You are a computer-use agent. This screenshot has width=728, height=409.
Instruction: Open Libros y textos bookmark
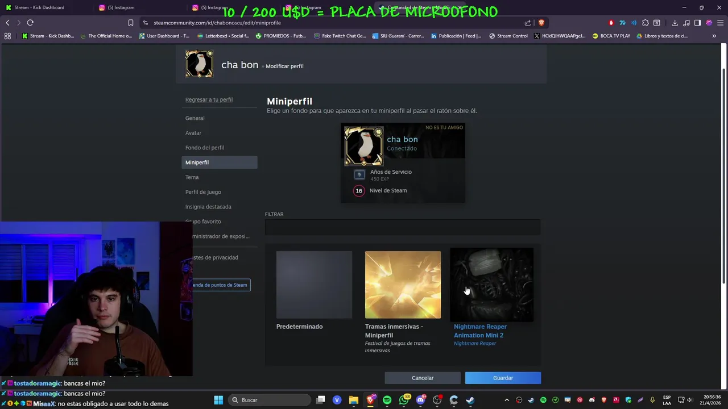pos(662,36)
